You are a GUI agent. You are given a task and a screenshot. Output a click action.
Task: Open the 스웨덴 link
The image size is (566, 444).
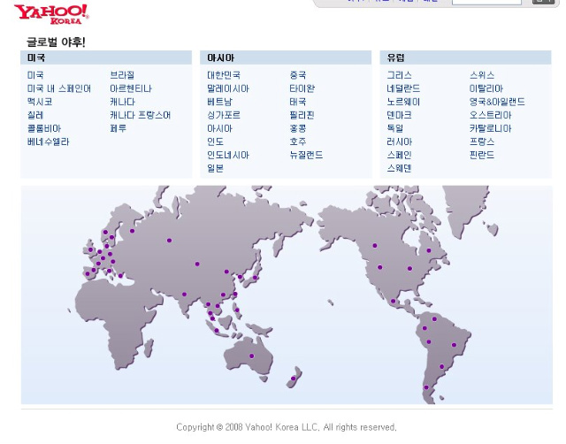[399, 169]
